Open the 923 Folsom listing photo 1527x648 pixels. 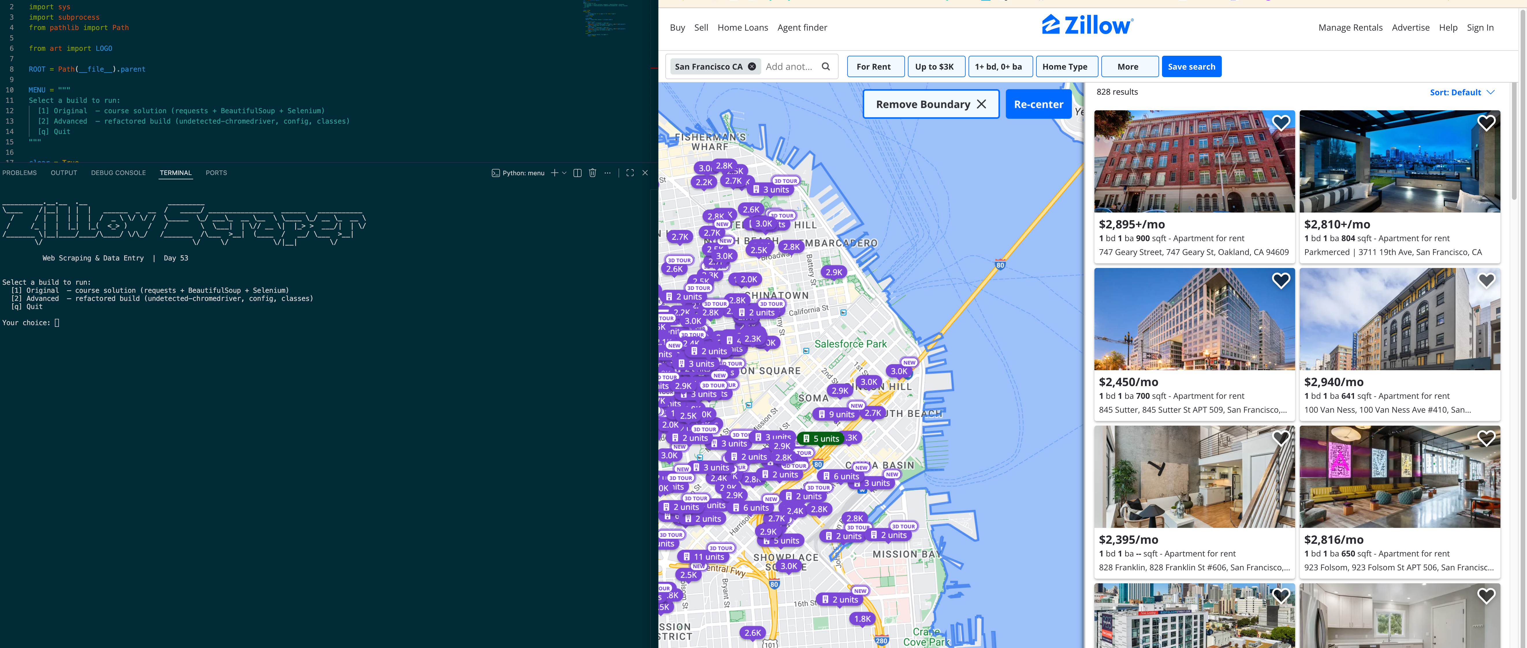click(1400, 477)
